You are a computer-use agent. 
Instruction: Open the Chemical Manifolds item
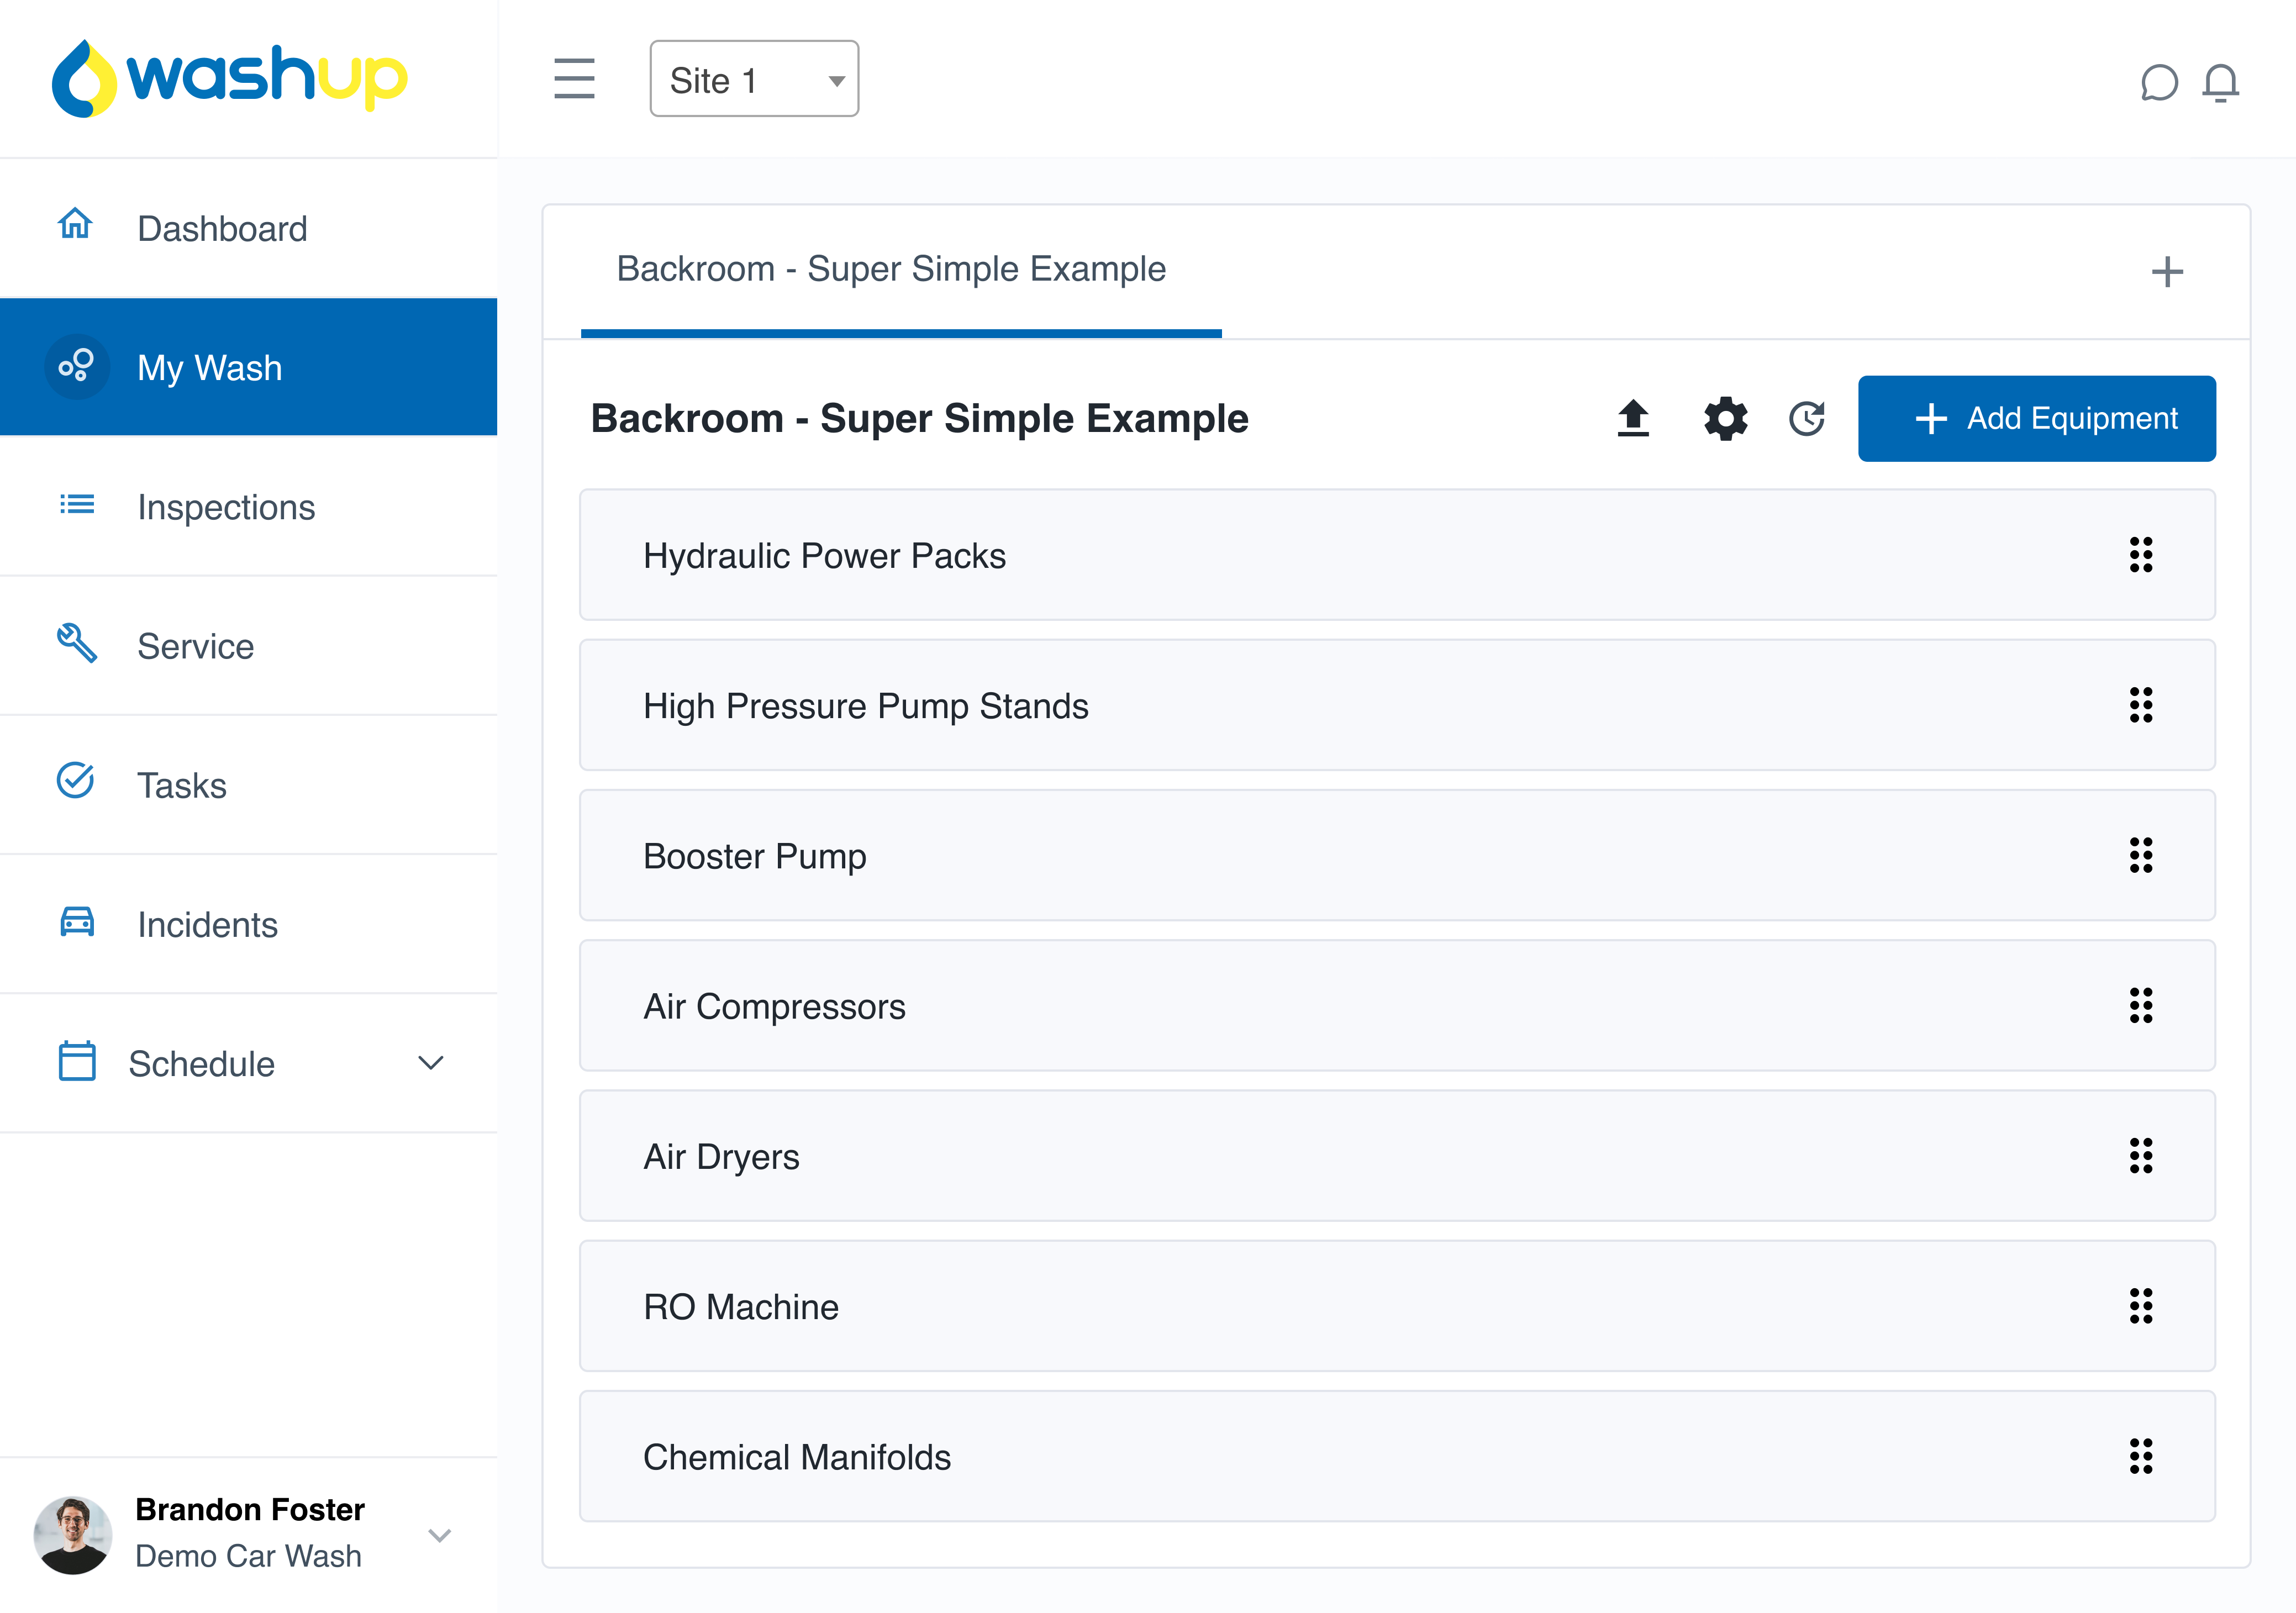coord(1396,1457)
